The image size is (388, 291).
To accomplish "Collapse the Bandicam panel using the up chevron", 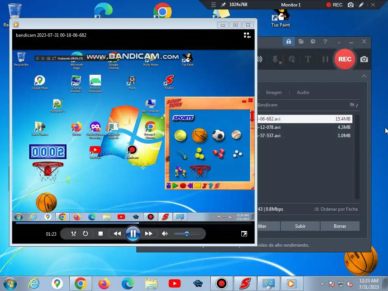I will point(364,76).
